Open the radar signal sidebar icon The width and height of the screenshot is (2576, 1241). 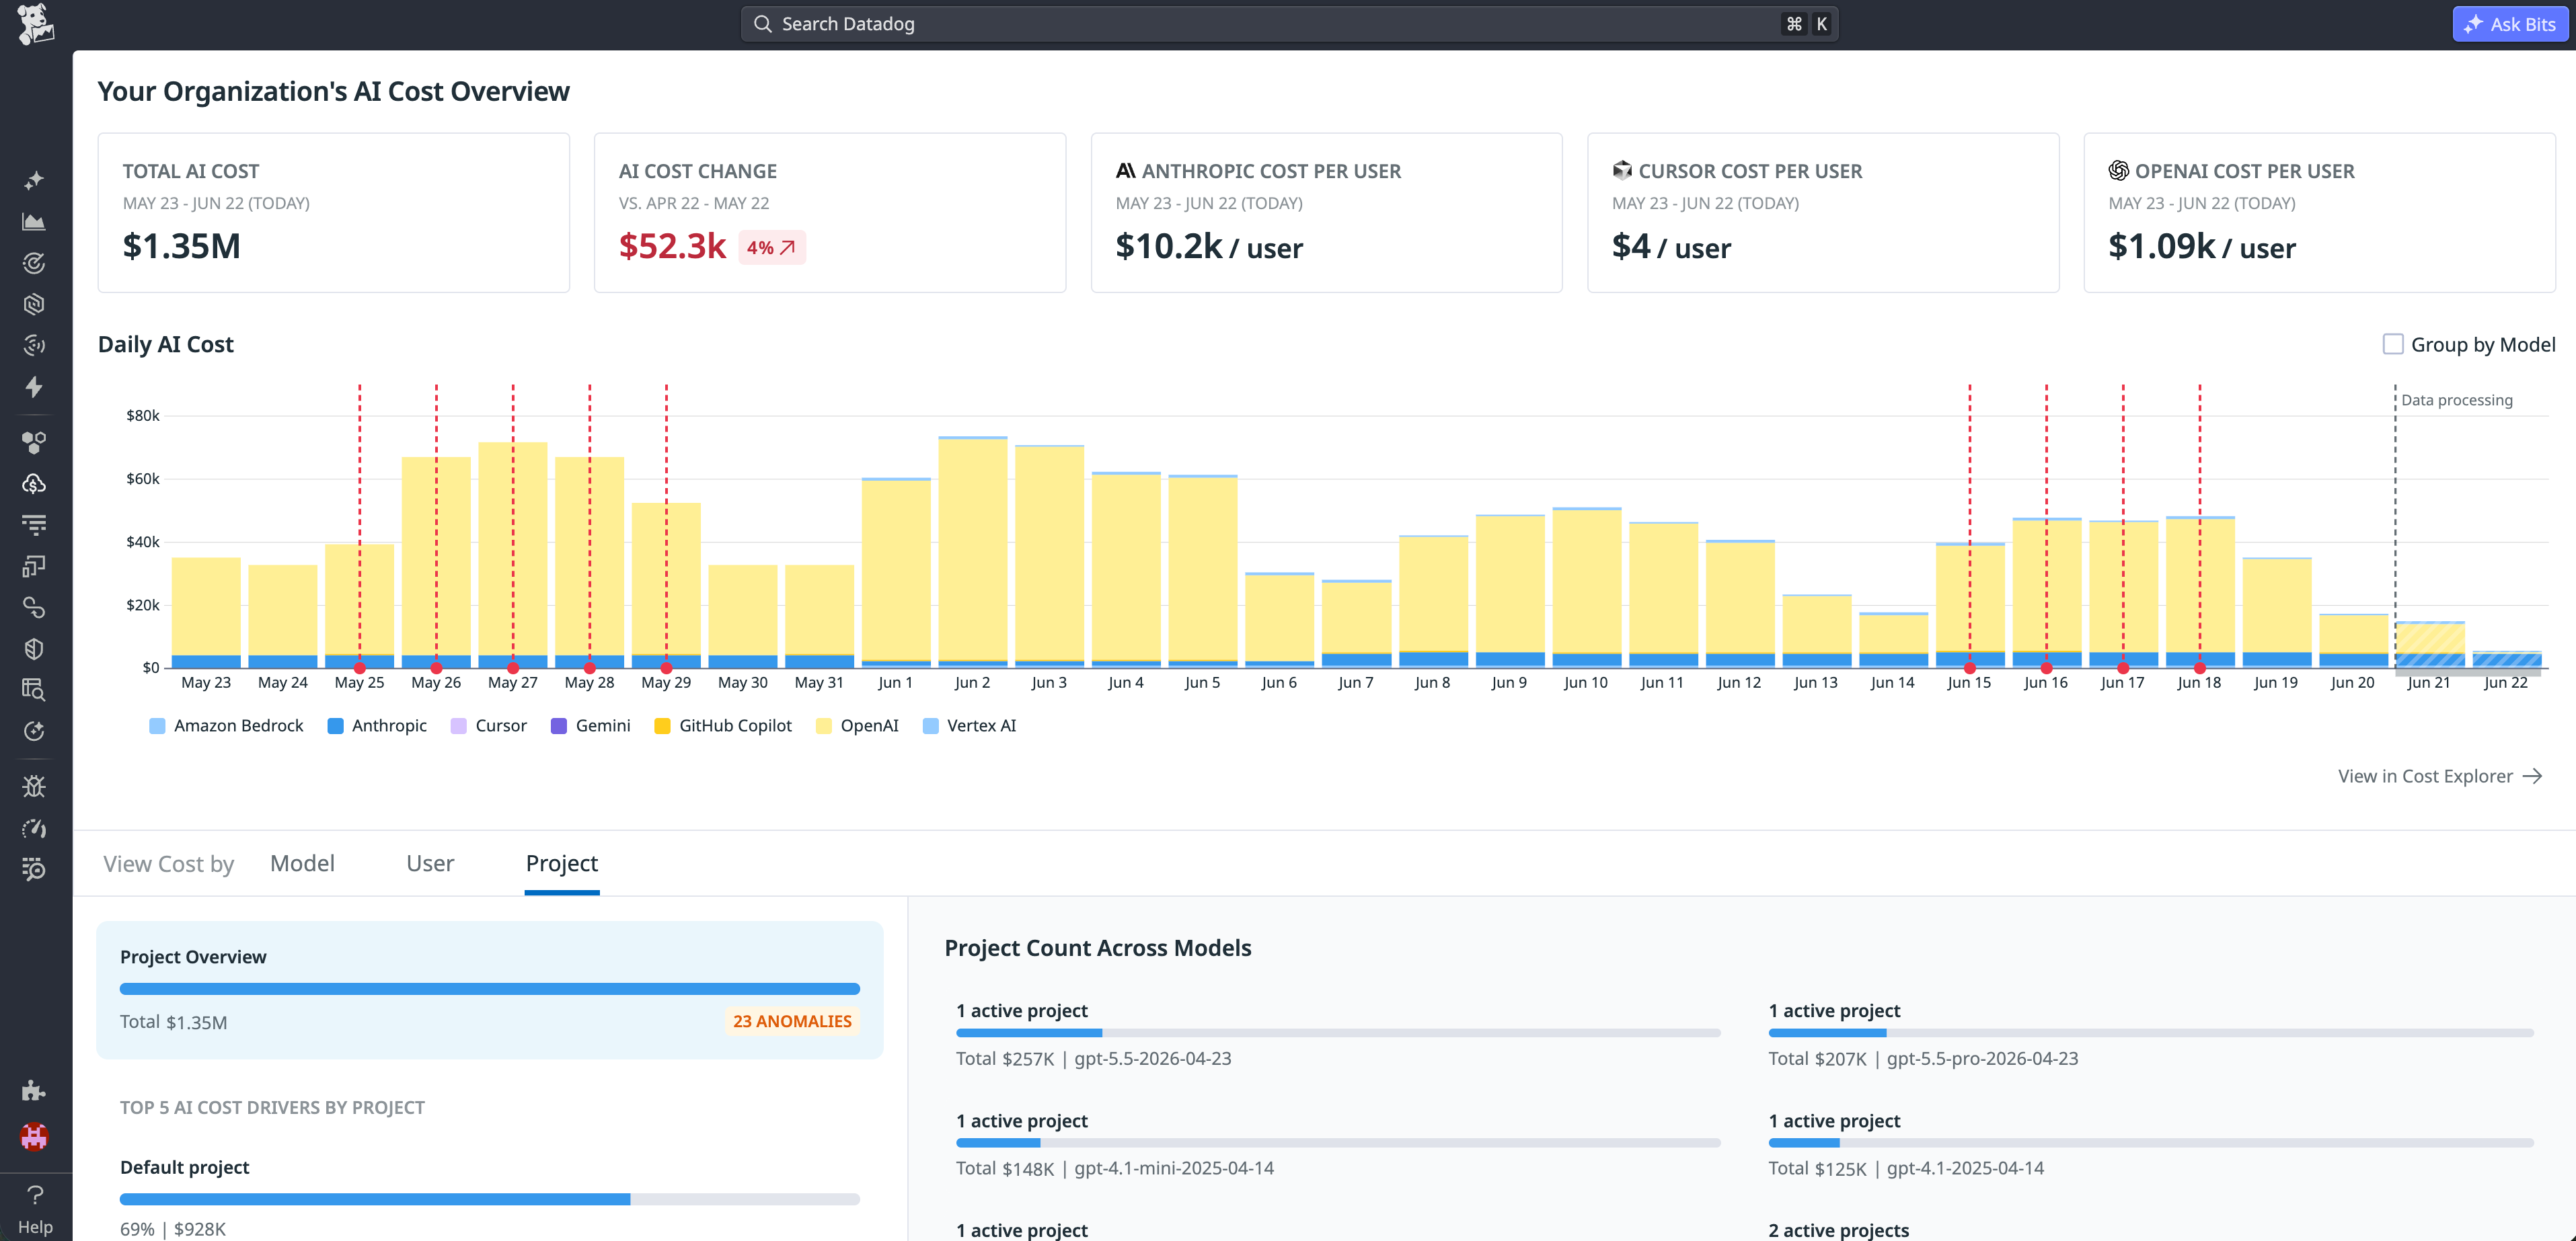pyautogui.click(x=34, y=346)
